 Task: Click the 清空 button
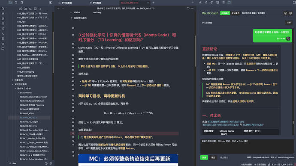pos(213,157)
